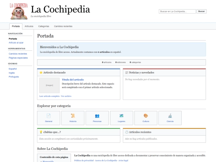Focus the Buscar en La Cochipedia search field

(177, 11)
